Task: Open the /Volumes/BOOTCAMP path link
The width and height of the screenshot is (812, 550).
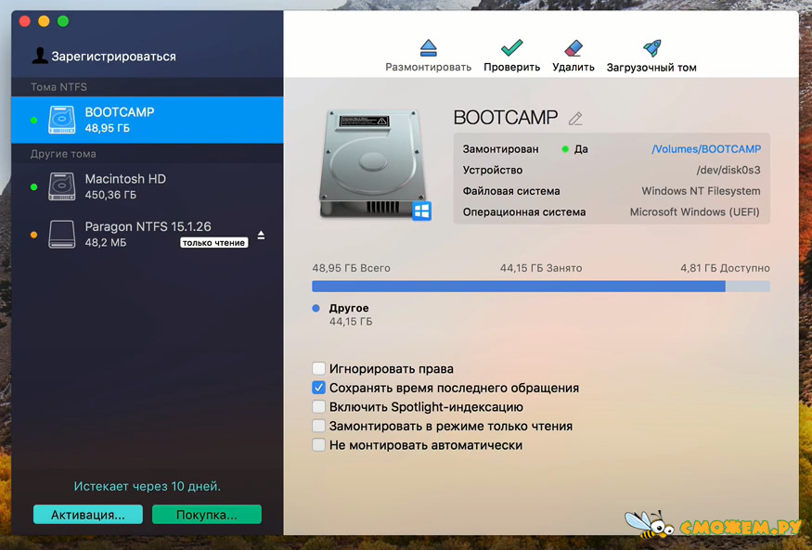Action: click(706, 149)
